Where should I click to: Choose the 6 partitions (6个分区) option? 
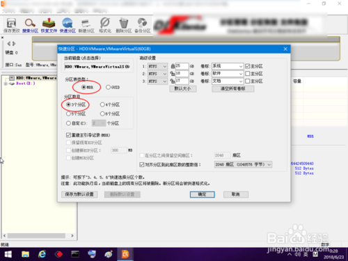click(x=110, y=113)
